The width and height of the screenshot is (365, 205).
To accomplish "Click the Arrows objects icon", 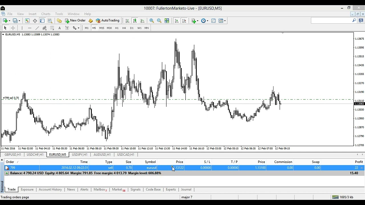I will pyautogui.click(x=74, y=28).
